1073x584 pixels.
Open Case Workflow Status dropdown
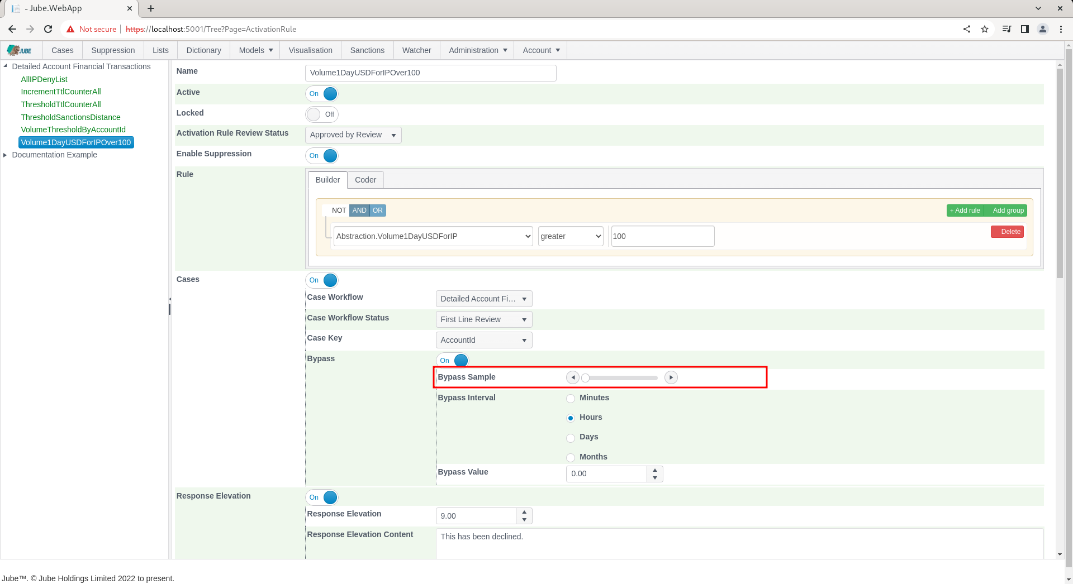484,319
